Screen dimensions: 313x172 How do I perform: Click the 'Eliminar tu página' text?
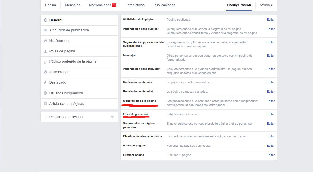tap(179, 155)
